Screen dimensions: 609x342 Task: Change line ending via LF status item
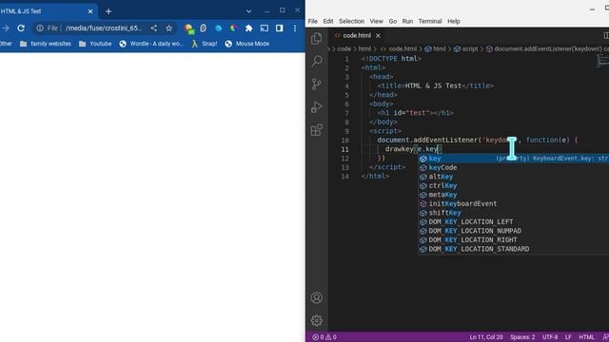[x=568, y=337]
